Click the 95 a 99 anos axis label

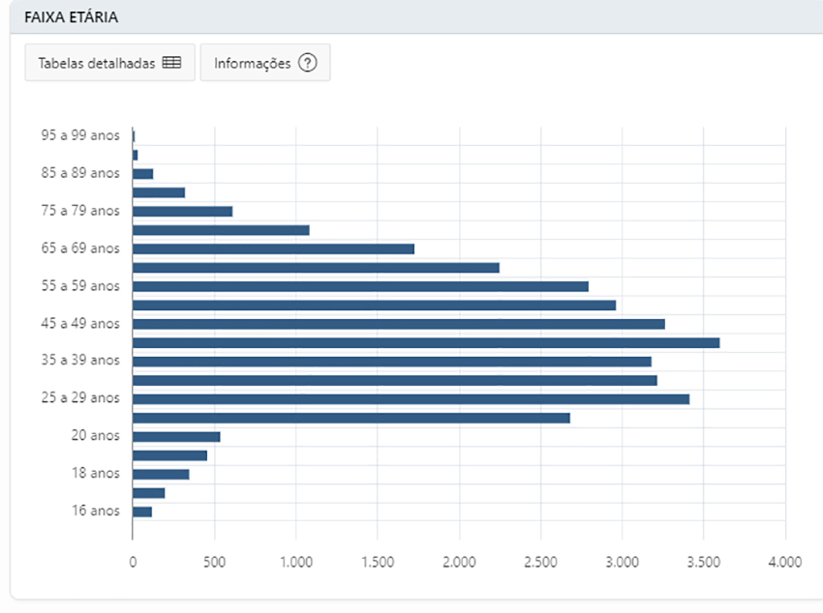pyautogui.click(x=80, y=136)
